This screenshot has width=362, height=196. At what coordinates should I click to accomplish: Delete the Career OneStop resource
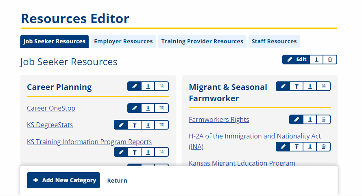[x=161, y=108]
